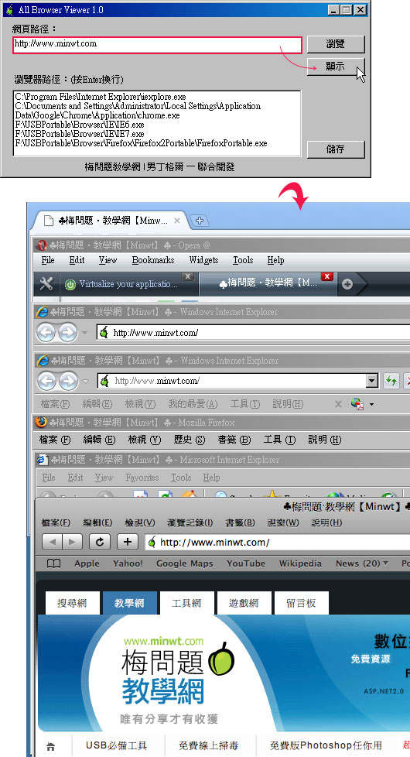Click the IE7 green refresh icon

coord(391,381)
